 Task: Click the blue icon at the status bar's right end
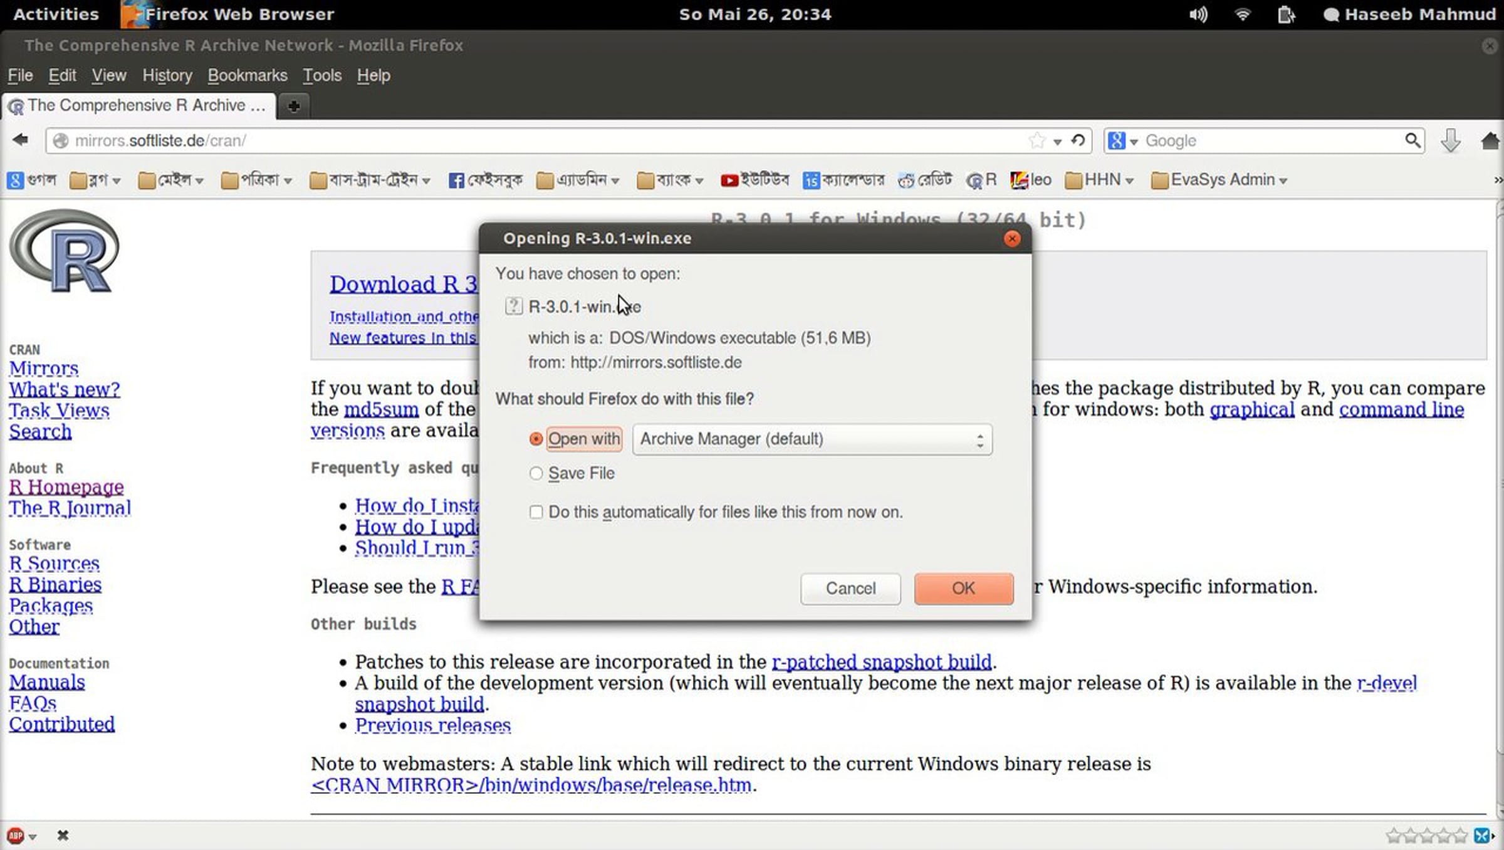[1483, 835]
